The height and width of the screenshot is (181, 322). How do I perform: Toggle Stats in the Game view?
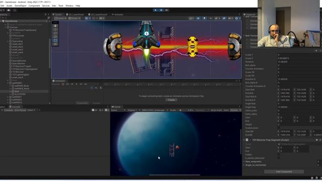[226, 110]
